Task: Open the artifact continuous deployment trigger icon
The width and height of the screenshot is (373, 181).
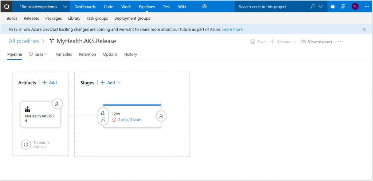Action: pos(57,104)
